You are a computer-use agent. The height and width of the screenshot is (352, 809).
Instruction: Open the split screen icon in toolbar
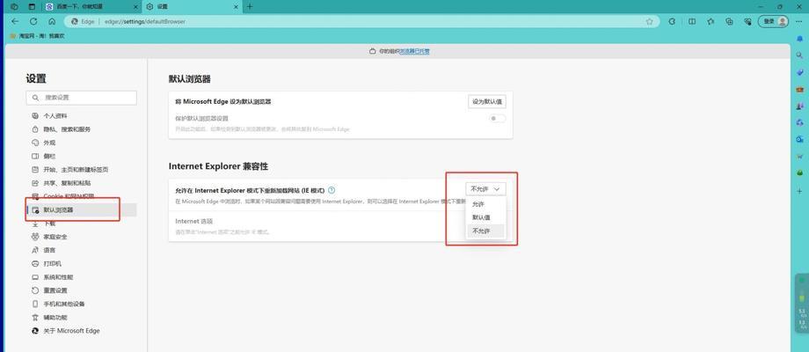(x=692, y=22)
